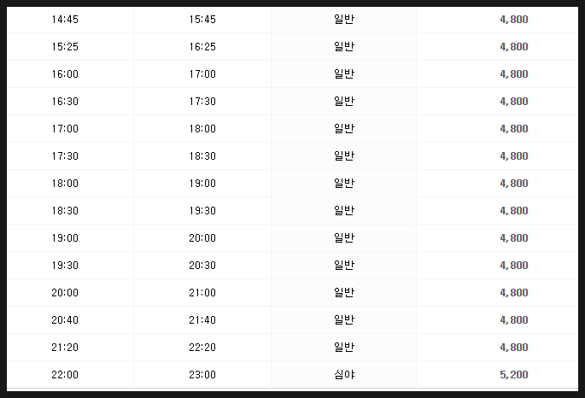
Task: Click the 19:30 arrival time cell
Action: tap(202, 211)
